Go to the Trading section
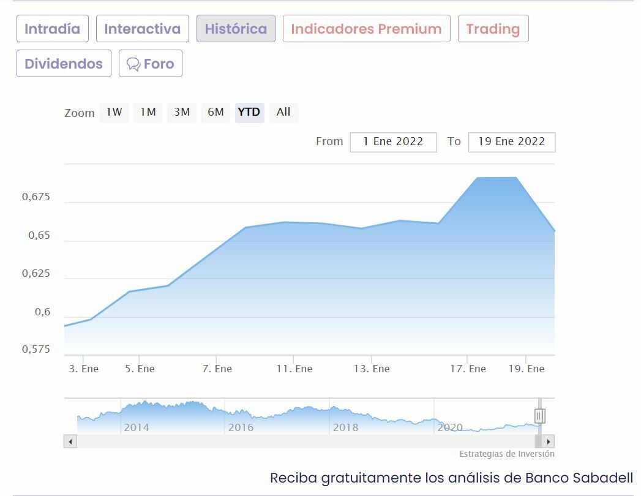Screen dimensions: 641x496 493,29
